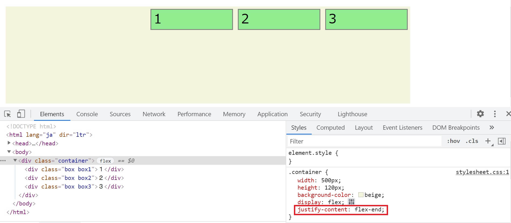Toggle the device toolbar icon
Image resolution: width=511 pixels, height=223 pixels.
pos(21,114)
